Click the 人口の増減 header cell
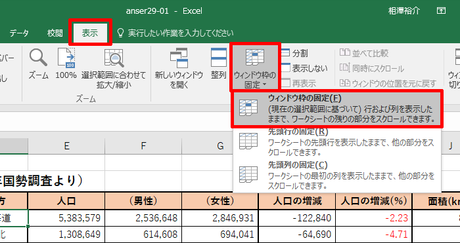This screenshot has height=243, width=460. (297, 201)
